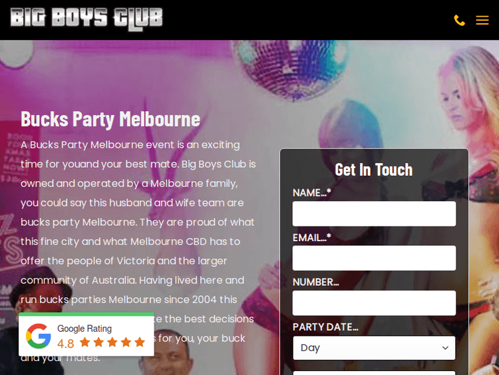Image resolution: width=499 pixels, height=375 pixels.
Task: Click the five orange rating stars
Action: [112, 342]
